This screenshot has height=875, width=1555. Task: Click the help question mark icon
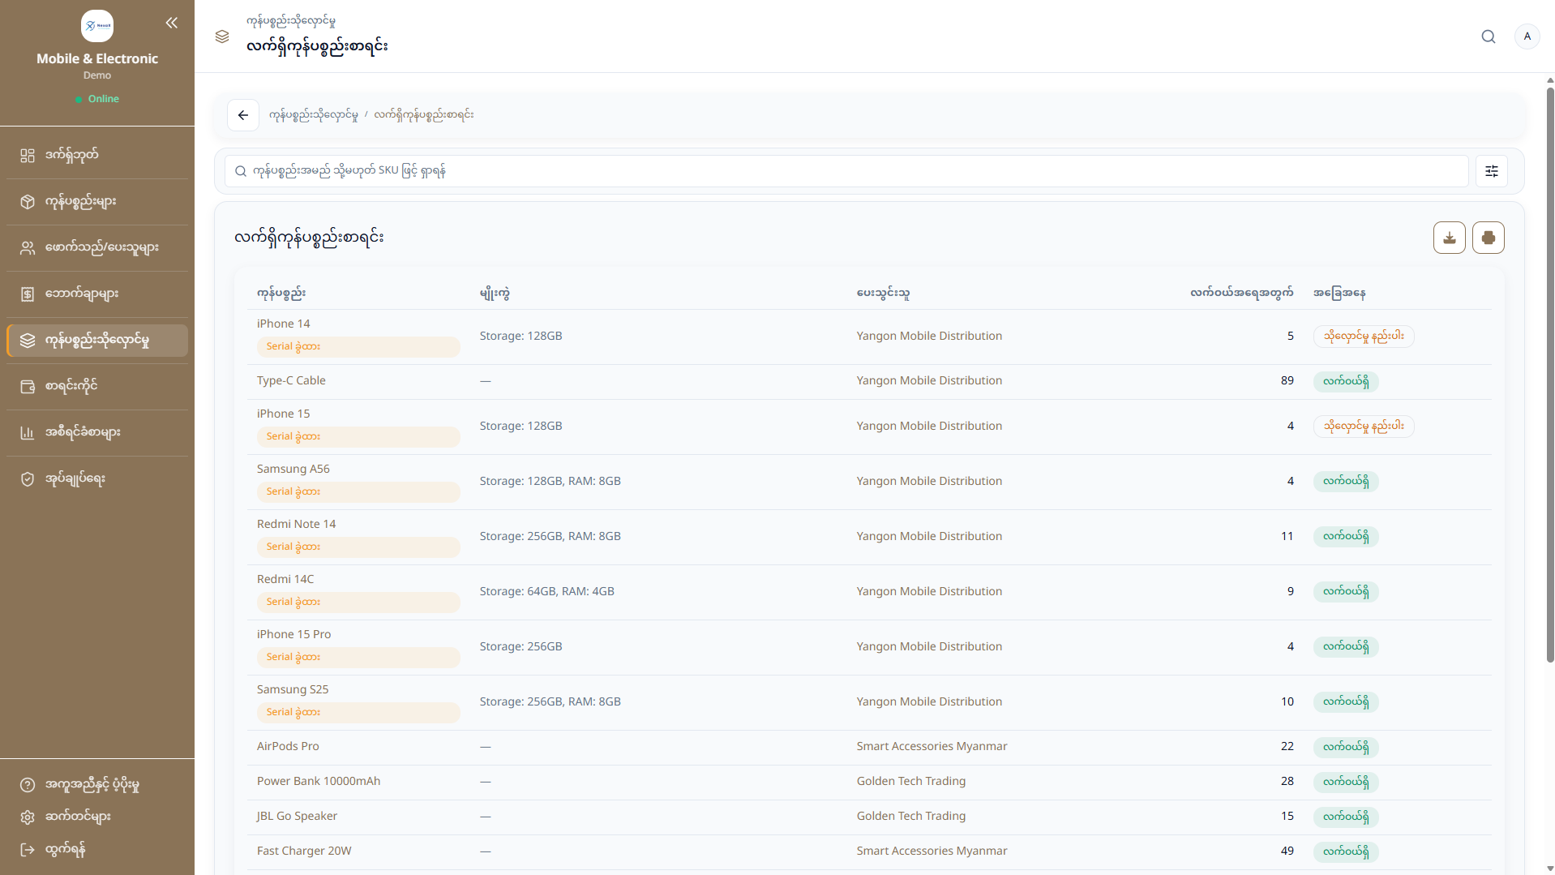click(x=28, y=784)
